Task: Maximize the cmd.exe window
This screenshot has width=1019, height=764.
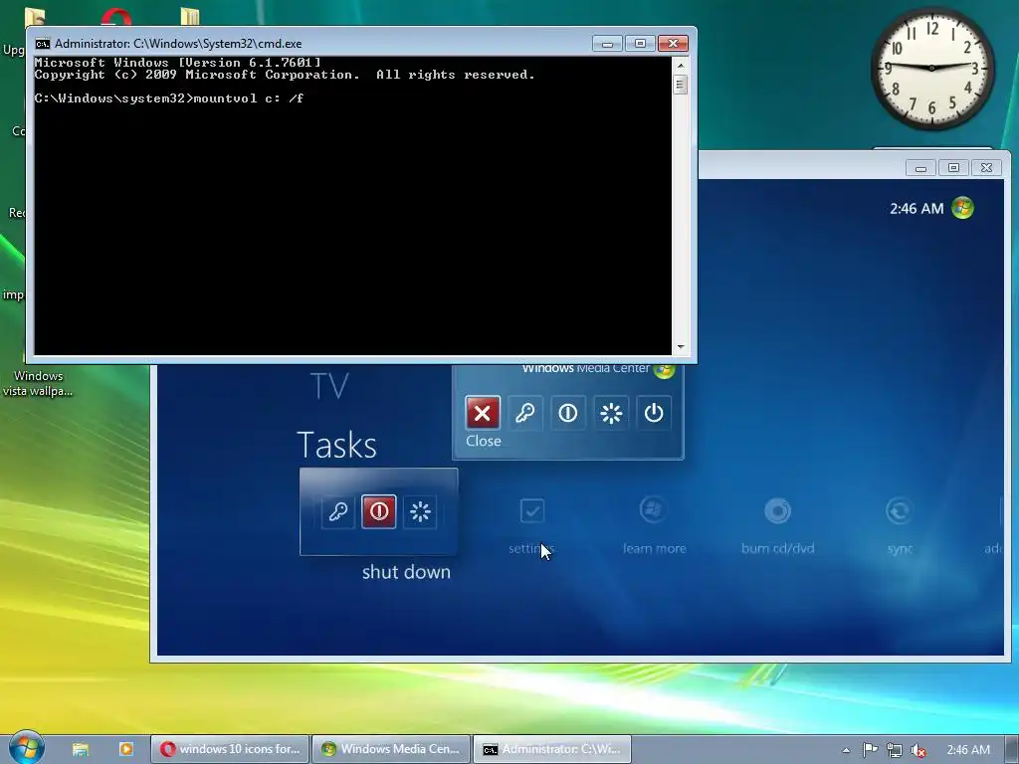Action: pos(640,44)
